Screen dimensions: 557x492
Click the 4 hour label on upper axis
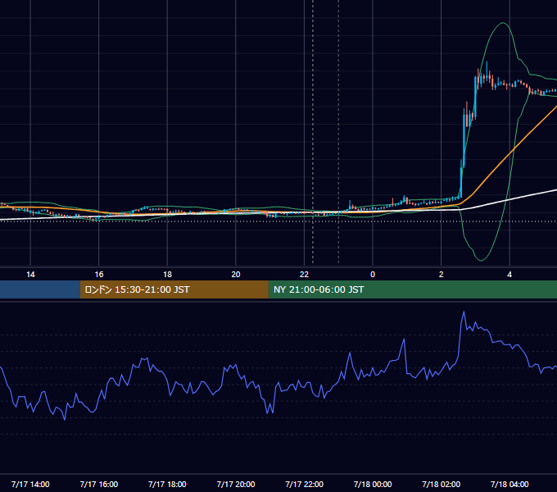coord(509,275)
